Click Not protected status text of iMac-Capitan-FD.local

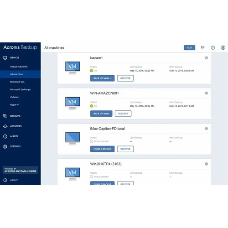tap(101, 141)
